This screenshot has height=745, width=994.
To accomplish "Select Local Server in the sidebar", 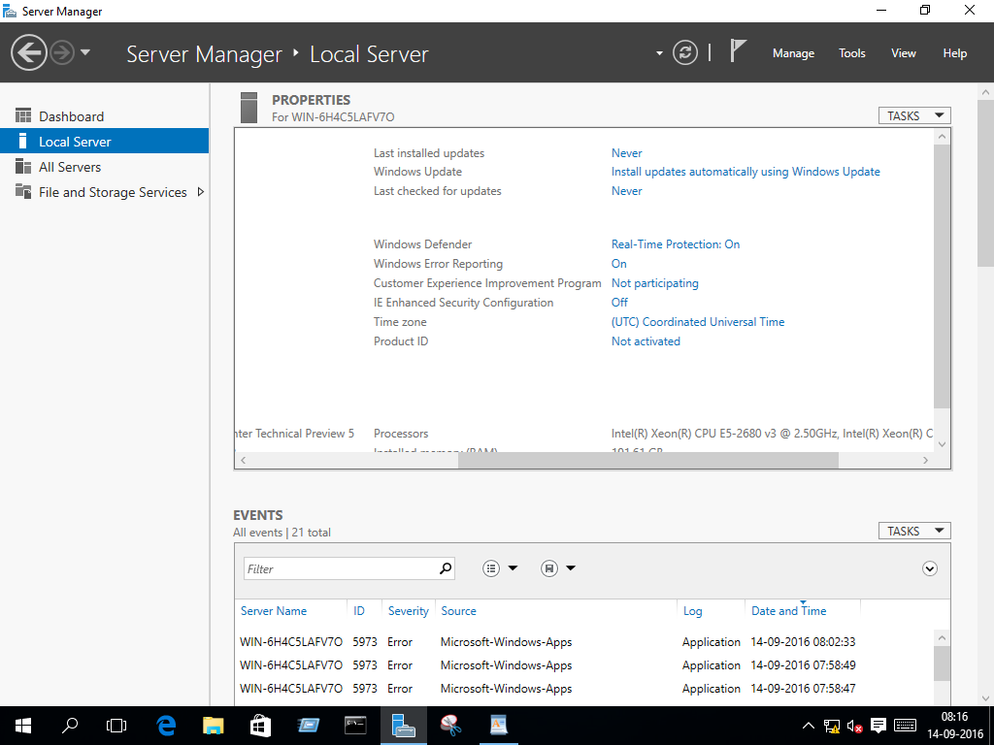I will tap(104, 142).
